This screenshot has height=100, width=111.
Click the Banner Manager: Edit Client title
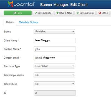(x=64, y=5)
